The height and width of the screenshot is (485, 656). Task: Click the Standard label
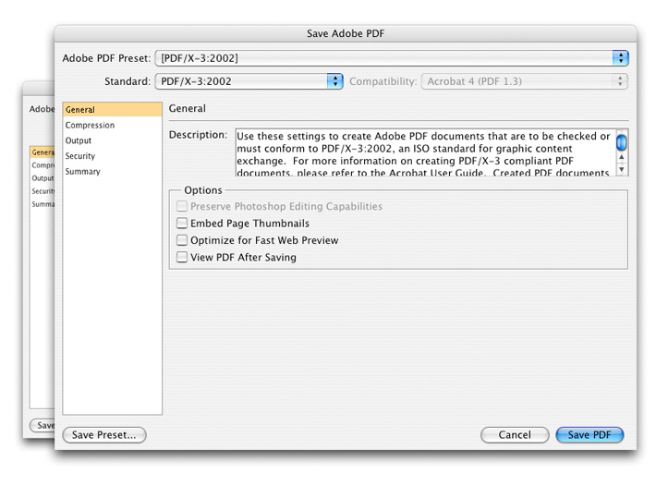(128, 81)
